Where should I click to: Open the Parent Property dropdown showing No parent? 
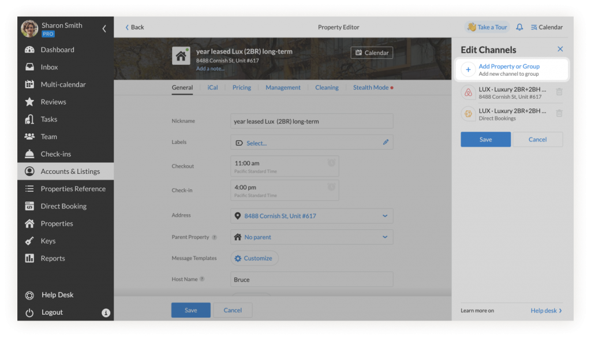coord(386,237)
